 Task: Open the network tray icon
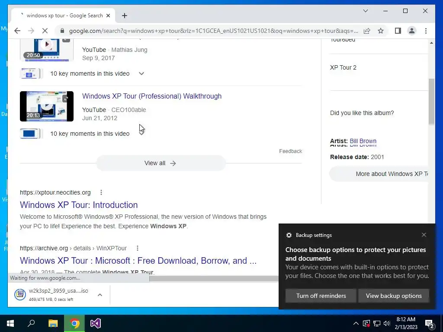point(377,323)
